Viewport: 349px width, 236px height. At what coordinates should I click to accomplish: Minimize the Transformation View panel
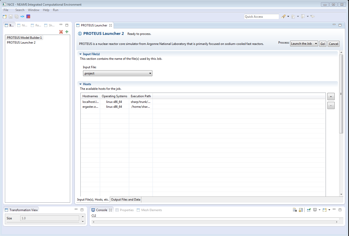pos(76,210)
